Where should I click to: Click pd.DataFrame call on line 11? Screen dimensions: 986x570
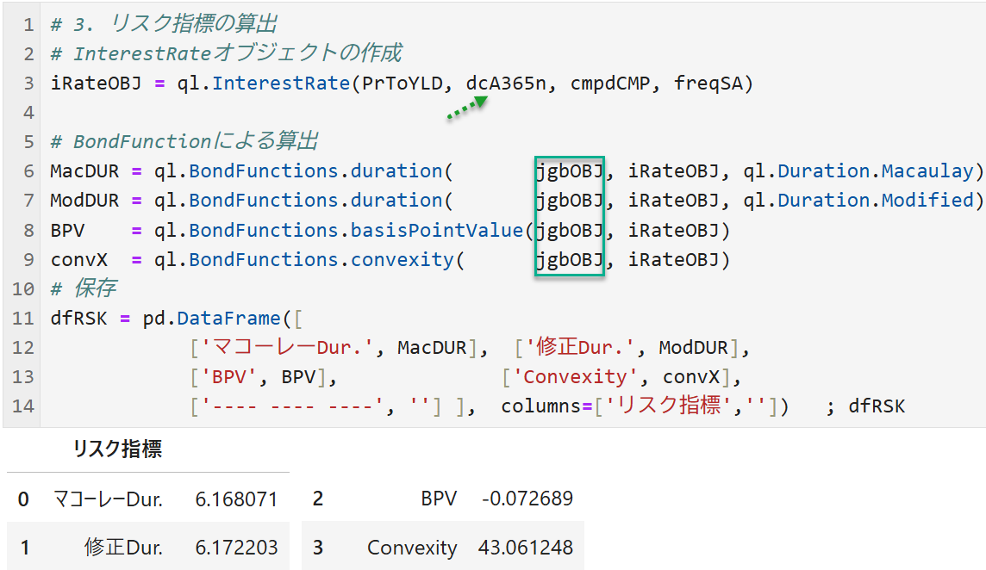(x=211, y=318)
